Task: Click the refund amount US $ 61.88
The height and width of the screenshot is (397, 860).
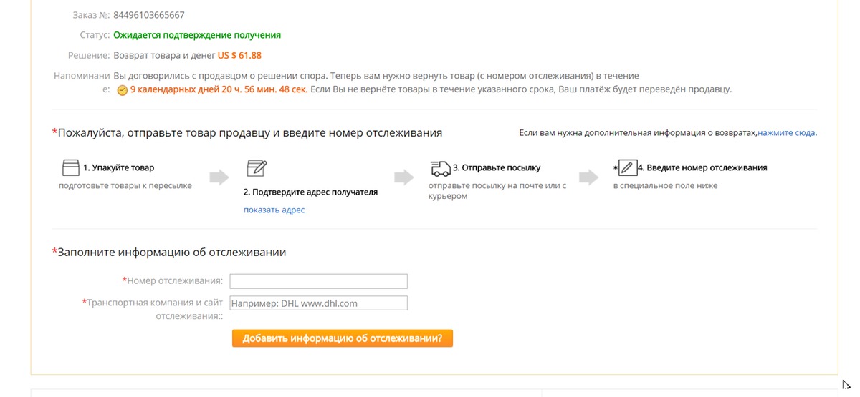Action: click(x=240, y=55)
